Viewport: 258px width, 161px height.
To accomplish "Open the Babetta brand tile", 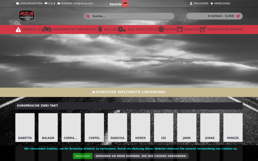I will pyautogui.click(x=25, y=128).
